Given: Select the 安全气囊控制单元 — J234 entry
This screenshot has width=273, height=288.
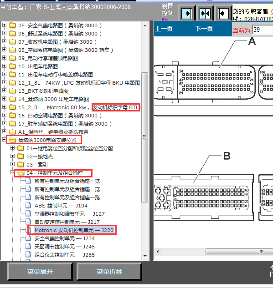Looking at the screenshot, I should 65,238.
